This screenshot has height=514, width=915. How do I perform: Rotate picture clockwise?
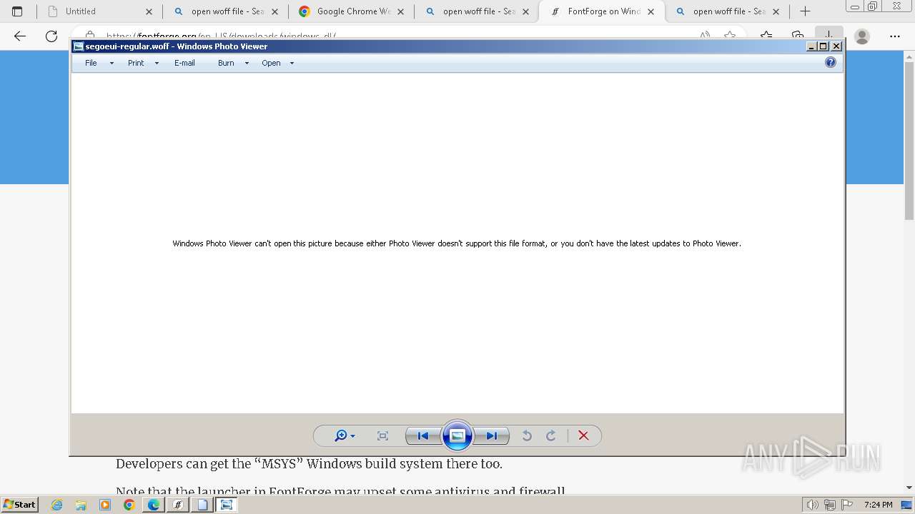[551, 436]
